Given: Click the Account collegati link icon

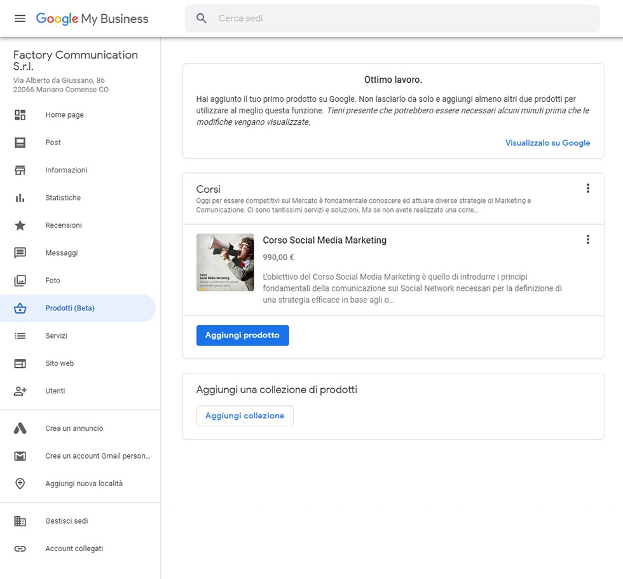Looking at the screenshot, I should pyautogui.click(x=20, y=548).
